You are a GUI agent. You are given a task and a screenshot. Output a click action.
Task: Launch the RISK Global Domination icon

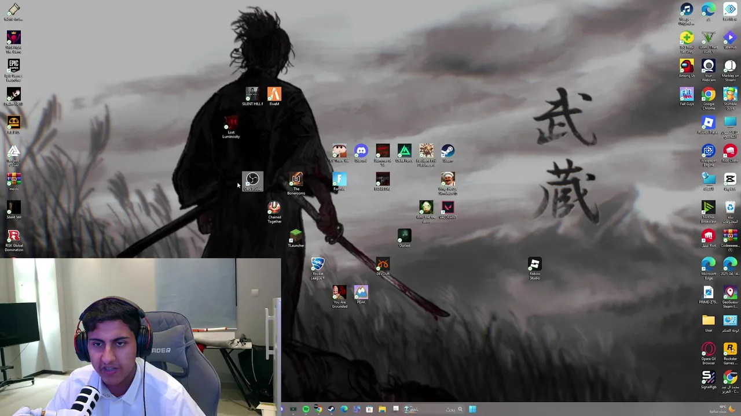(13, 240)
